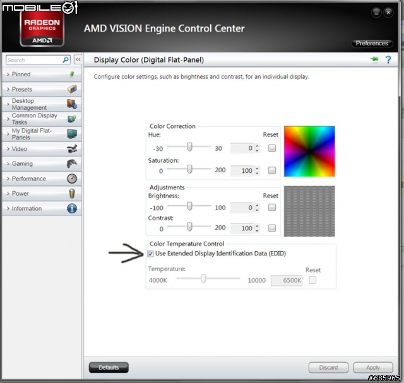Open the Preferences button

(x=372, y=44)
